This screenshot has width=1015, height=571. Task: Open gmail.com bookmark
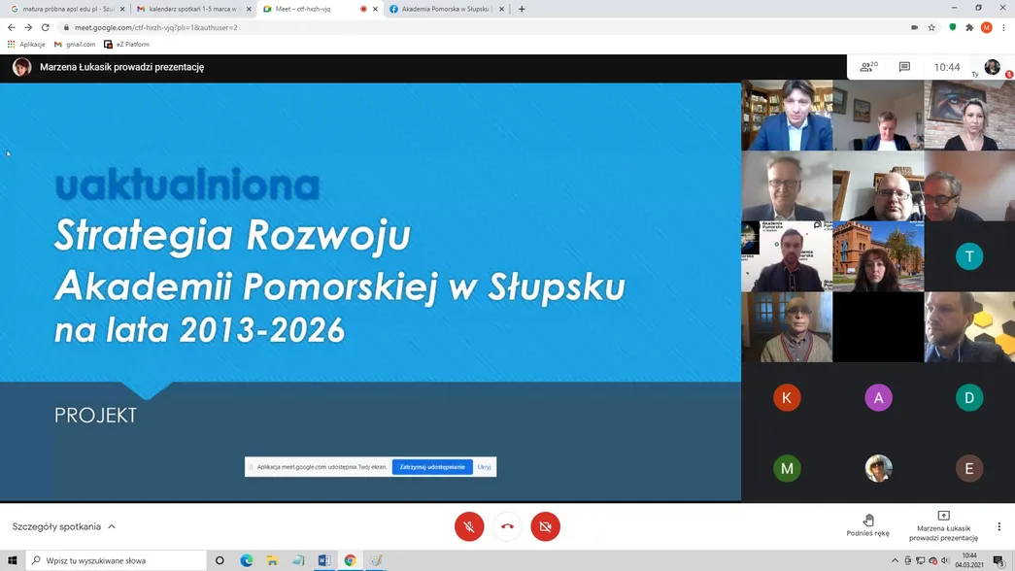click(75, 44)
